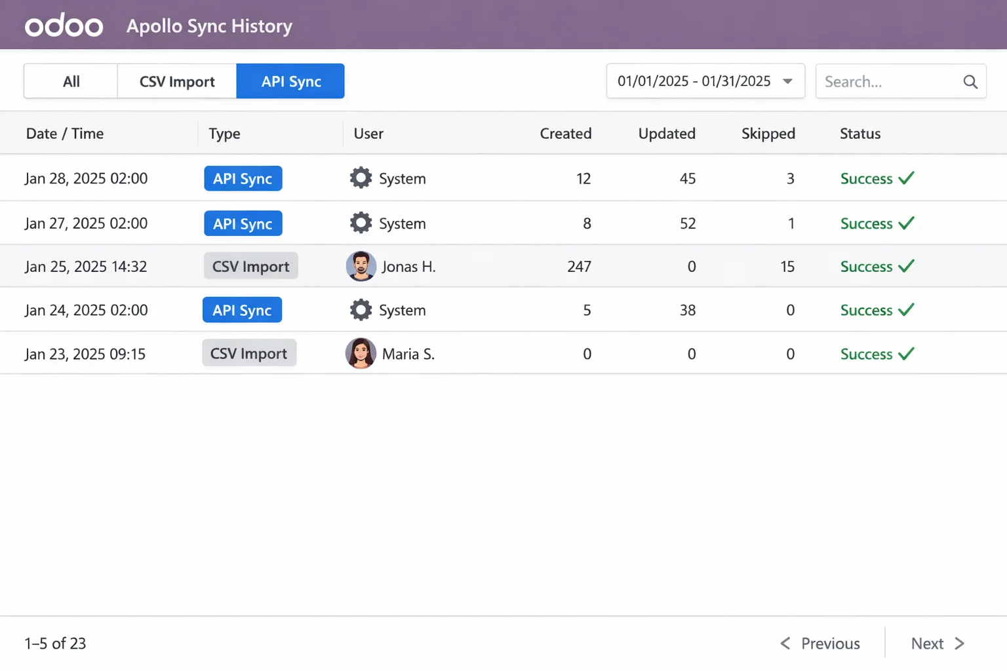Click the Apollo Sync History title
Viewport: 1007px width, 671px height.
point(209,26)
